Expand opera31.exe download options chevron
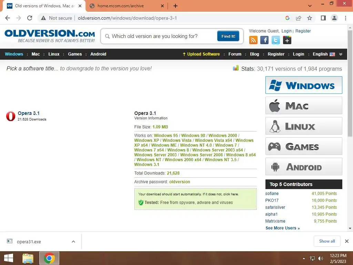 click(73, 242)
